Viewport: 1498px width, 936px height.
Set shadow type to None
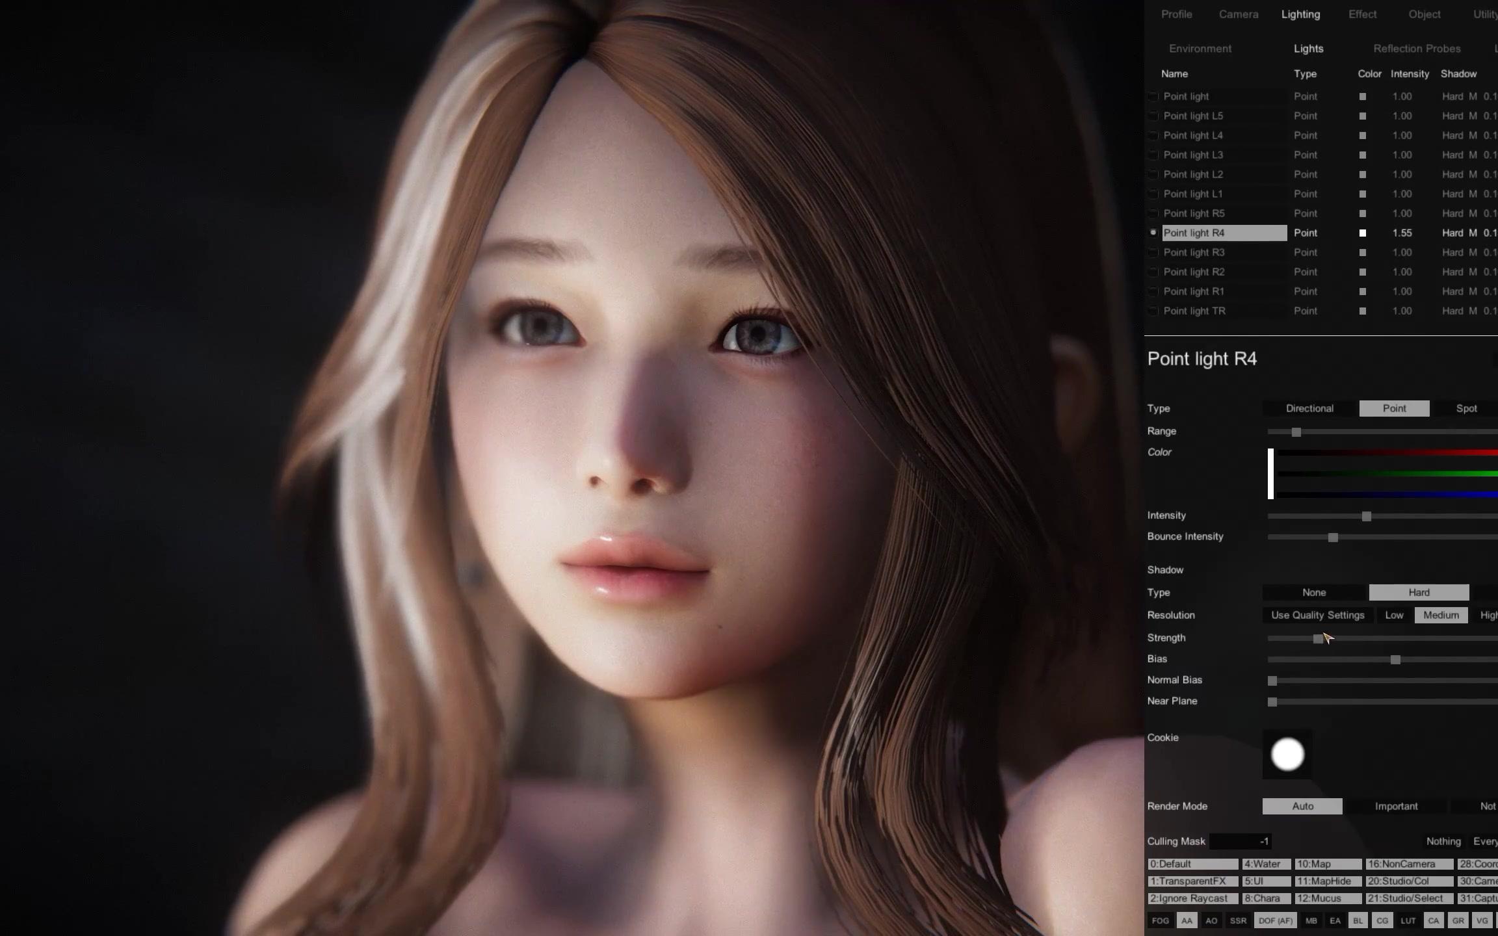coord(1314,592)
